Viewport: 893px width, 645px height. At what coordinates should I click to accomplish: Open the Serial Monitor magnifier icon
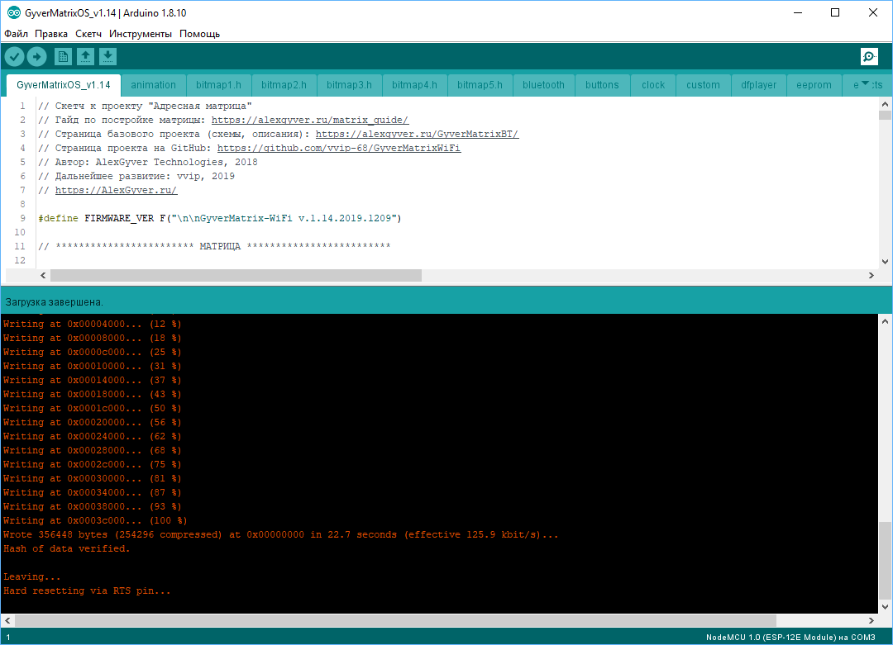click(869, 56)
